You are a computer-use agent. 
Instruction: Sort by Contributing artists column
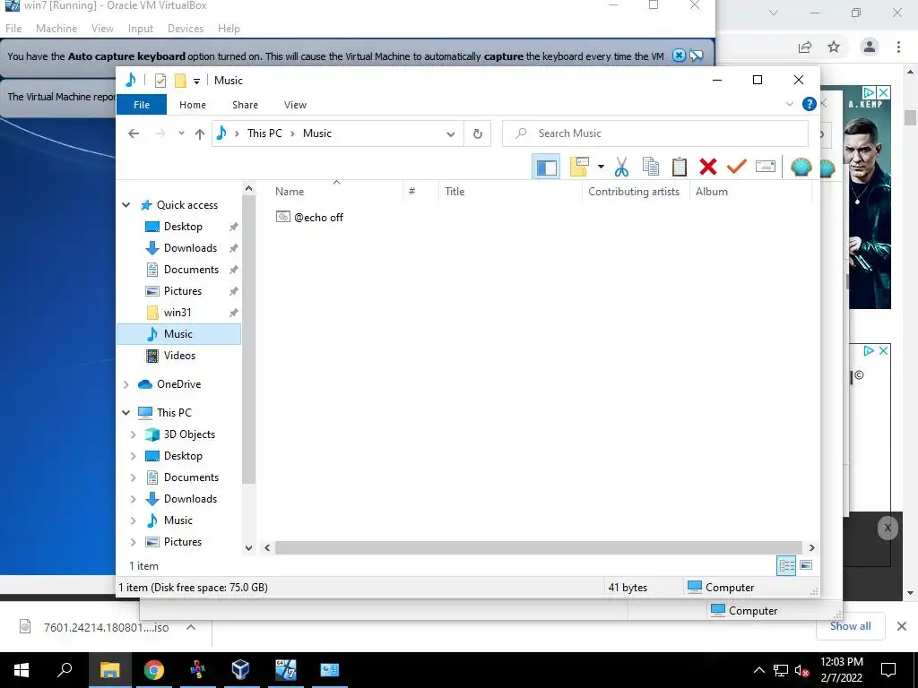tap(636, 192)
